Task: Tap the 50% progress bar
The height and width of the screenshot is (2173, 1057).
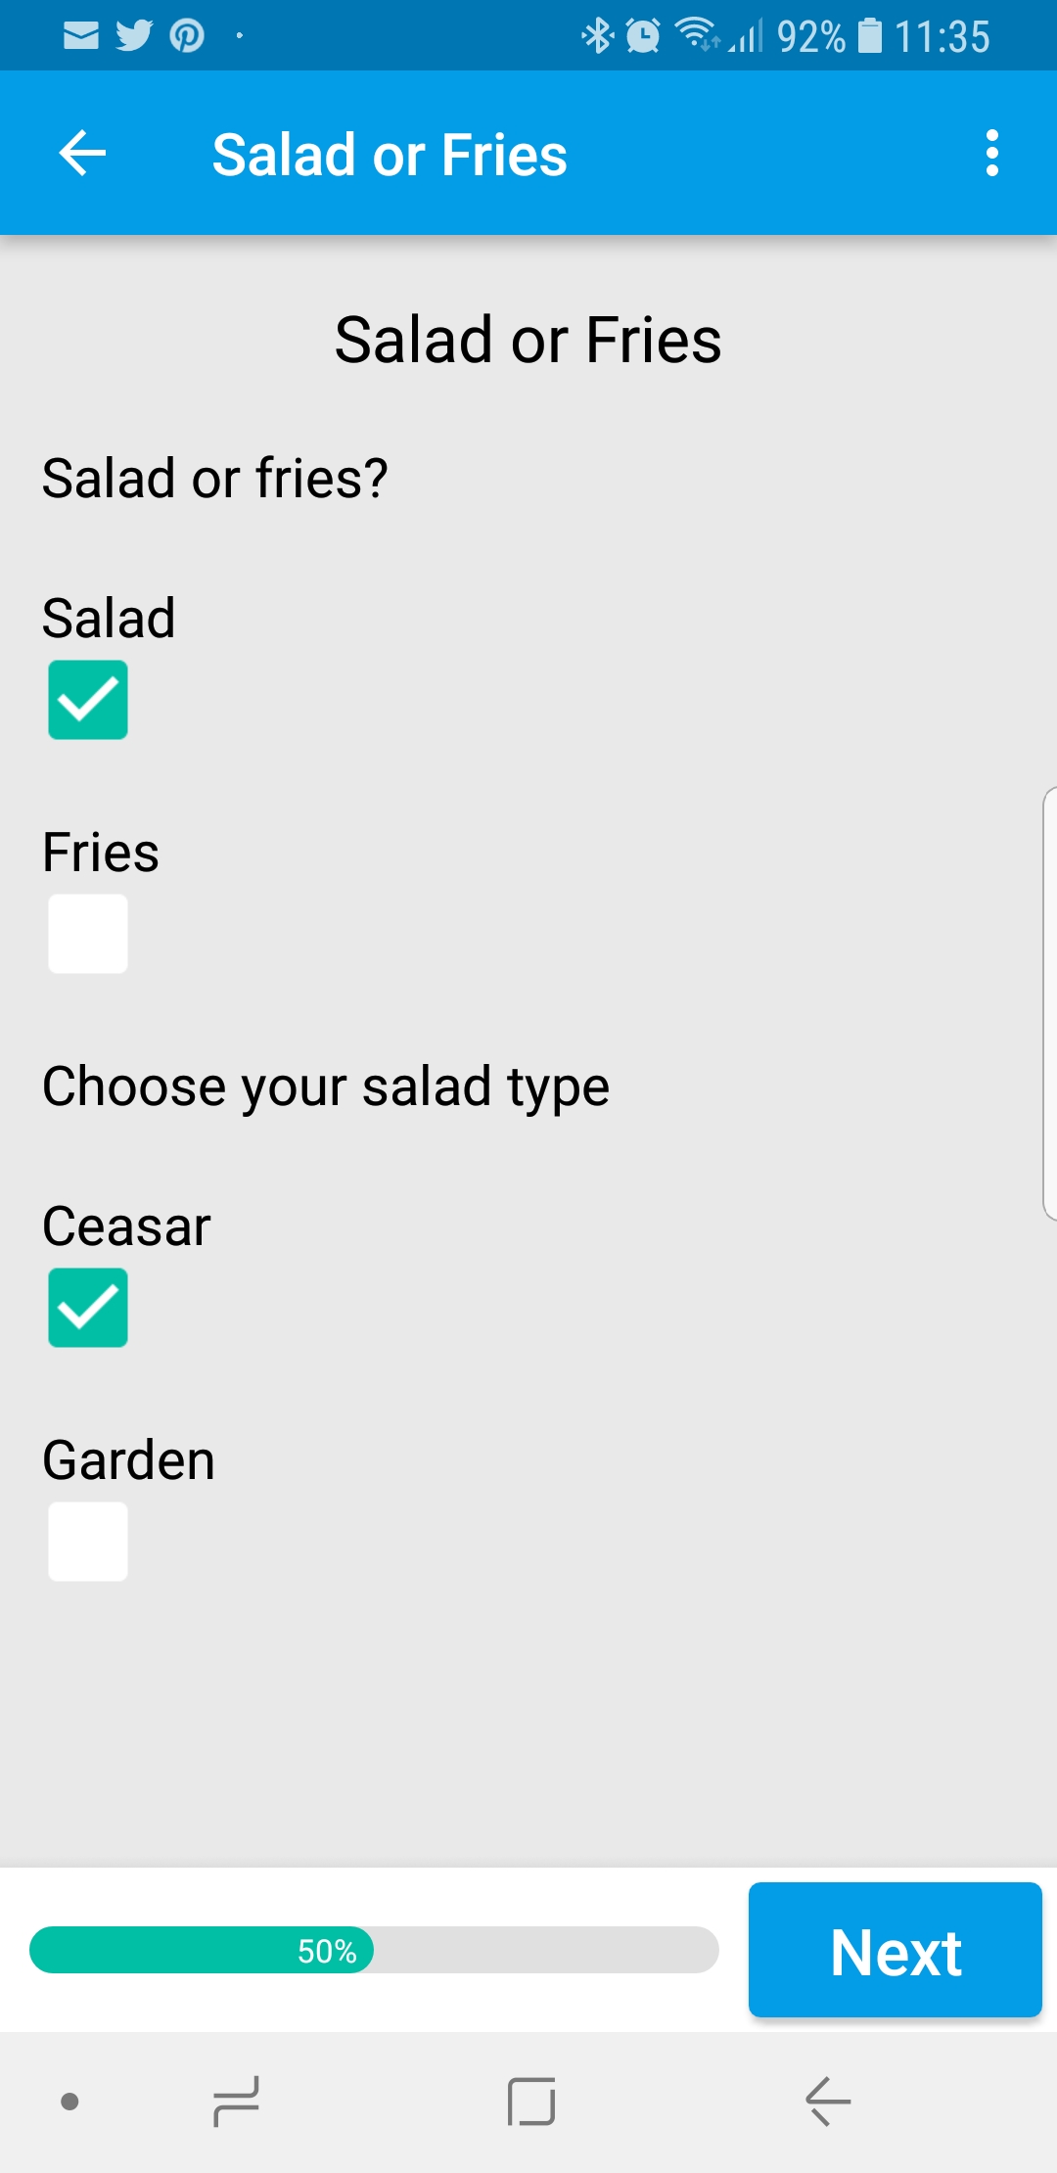Action: 374,1950
